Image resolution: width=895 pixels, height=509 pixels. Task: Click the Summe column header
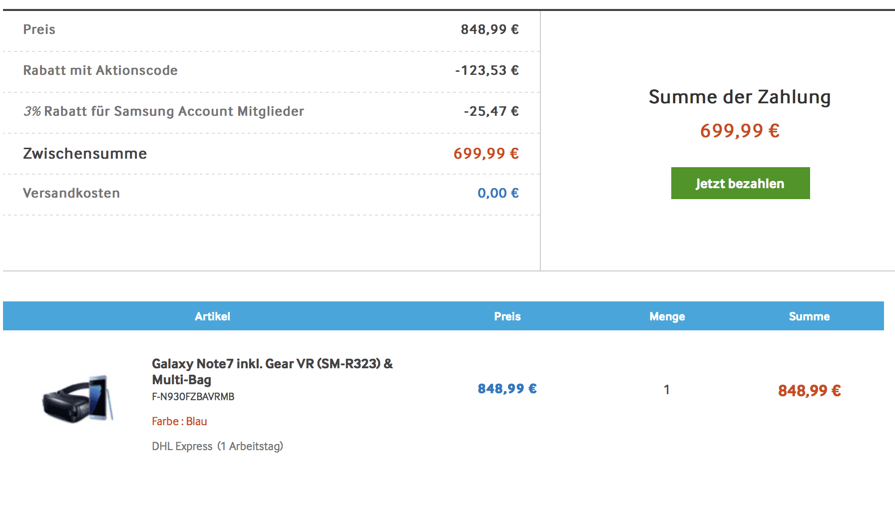pos(809,316)
